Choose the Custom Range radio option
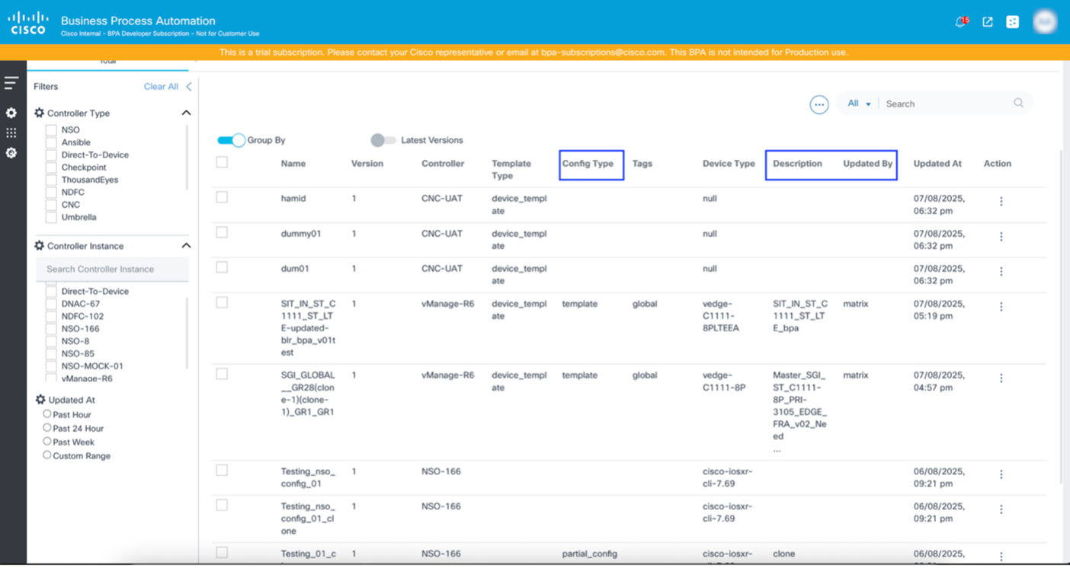This screenshot has width=1070, height=568. (x=47, y=455)
